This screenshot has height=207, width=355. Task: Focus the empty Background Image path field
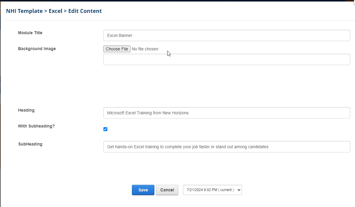[226, 59]
